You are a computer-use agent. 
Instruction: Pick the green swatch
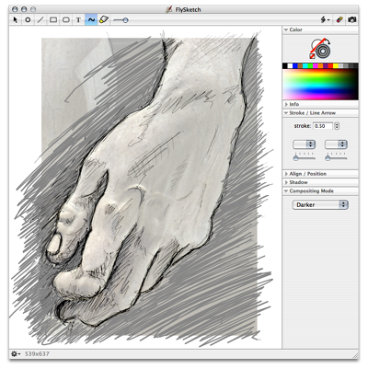tap(310, 65)
